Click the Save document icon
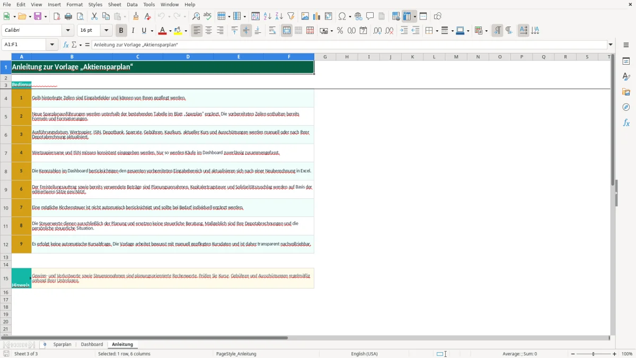Image resolution: width=636 pixels, height=358 pixels. click(x=38, y=16)
